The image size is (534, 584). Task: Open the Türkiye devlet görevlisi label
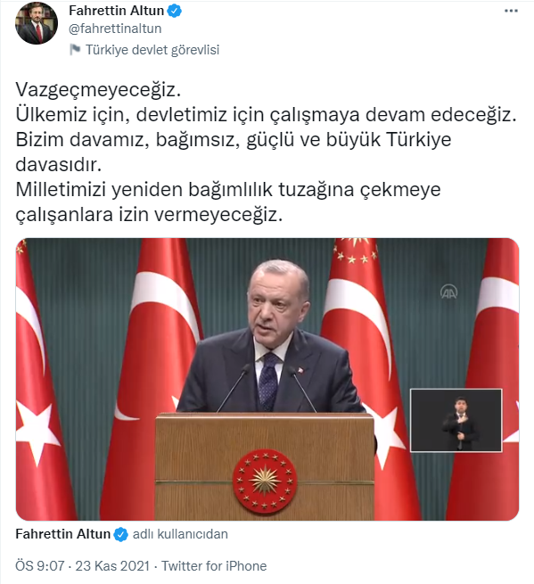pos(152,50)
